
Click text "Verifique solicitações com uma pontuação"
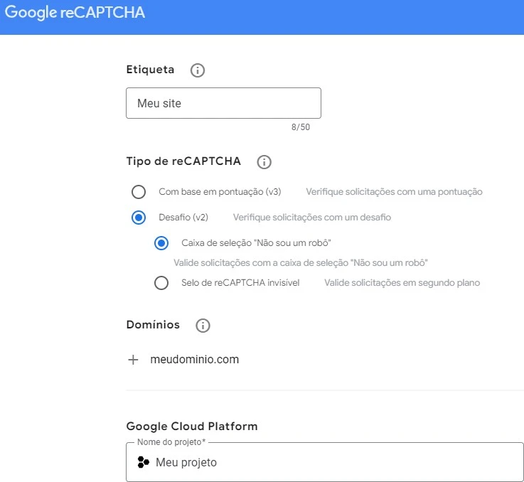pyautogui.click(x=394, y=192)
